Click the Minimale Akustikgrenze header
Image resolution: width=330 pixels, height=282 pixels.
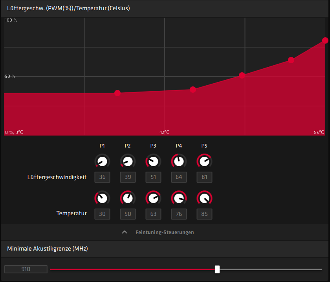click(x=47, y=249)
